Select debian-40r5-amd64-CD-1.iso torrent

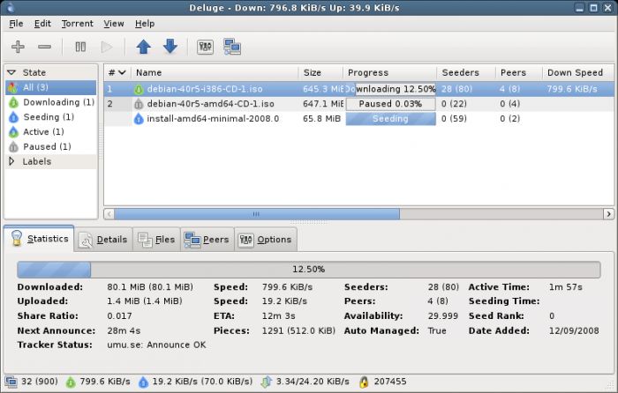point(210,104)
